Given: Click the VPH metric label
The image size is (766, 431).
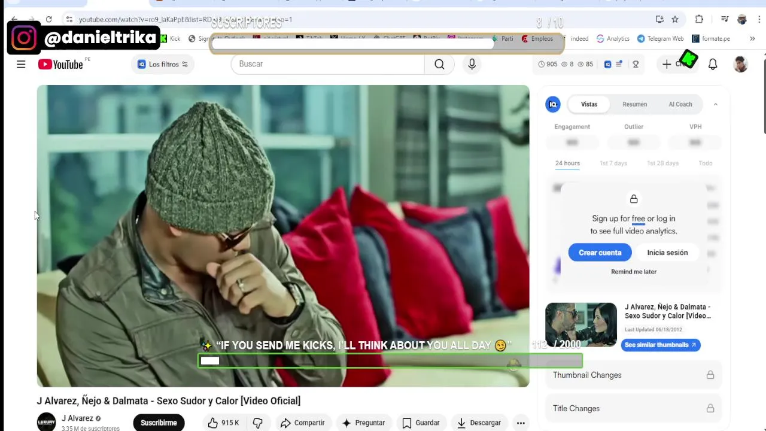Looking at the screenshot, I should 695,126.
